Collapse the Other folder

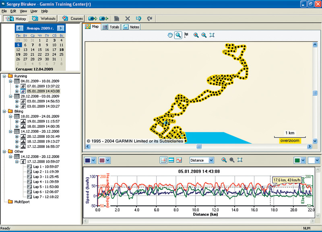[x=4, y=152]
